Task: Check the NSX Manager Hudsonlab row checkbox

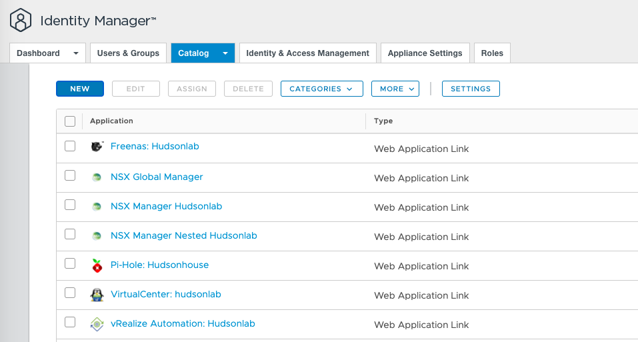Action: (70, 205)
